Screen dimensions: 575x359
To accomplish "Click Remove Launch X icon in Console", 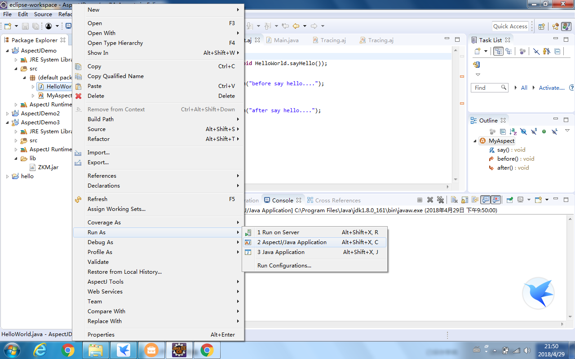I will pos(430,200).
